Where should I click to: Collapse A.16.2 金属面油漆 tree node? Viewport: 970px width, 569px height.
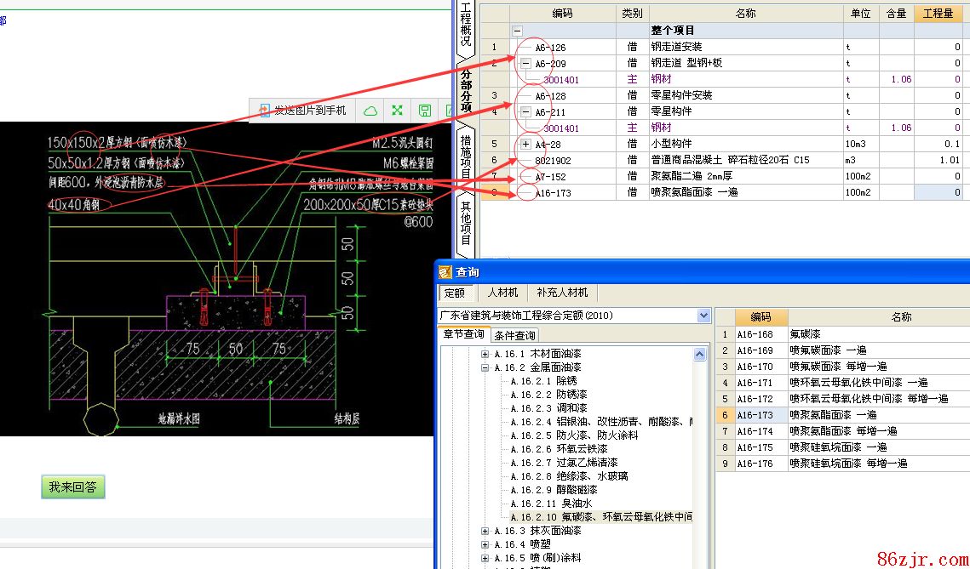coord(485,368)
